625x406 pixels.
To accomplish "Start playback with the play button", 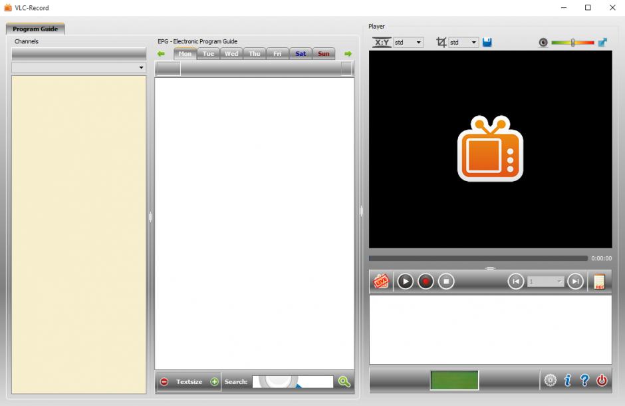I will coord(406,282).
